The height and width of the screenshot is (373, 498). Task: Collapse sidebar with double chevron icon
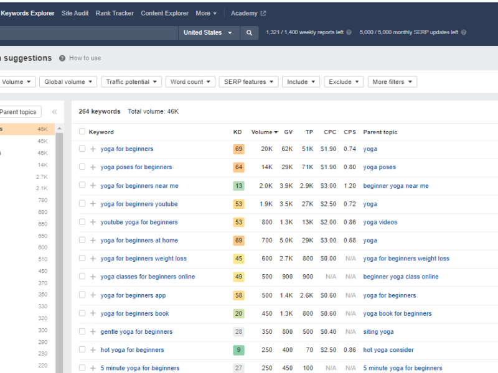tap(54, 112)
